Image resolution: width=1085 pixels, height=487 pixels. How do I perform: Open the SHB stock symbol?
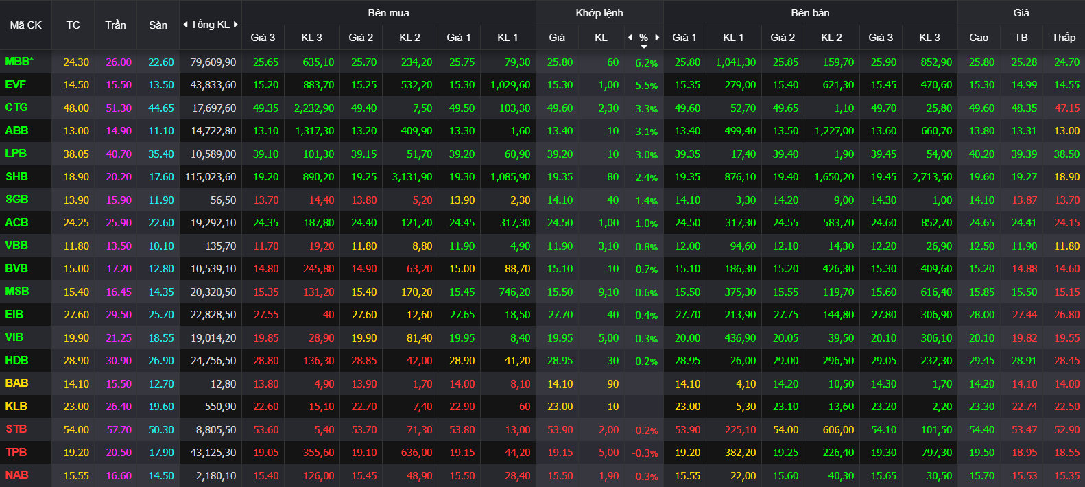click(16, 177)
